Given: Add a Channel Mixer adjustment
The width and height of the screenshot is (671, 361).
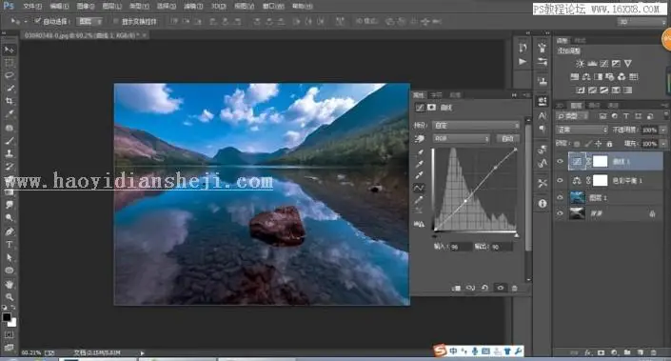Looking at the screenshot, I should [x=622, y=76].
